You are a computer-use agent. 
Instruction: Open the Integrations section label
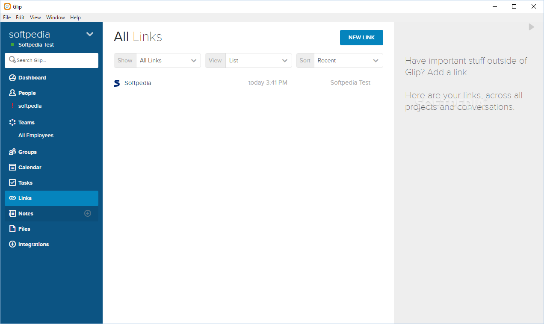33,244
